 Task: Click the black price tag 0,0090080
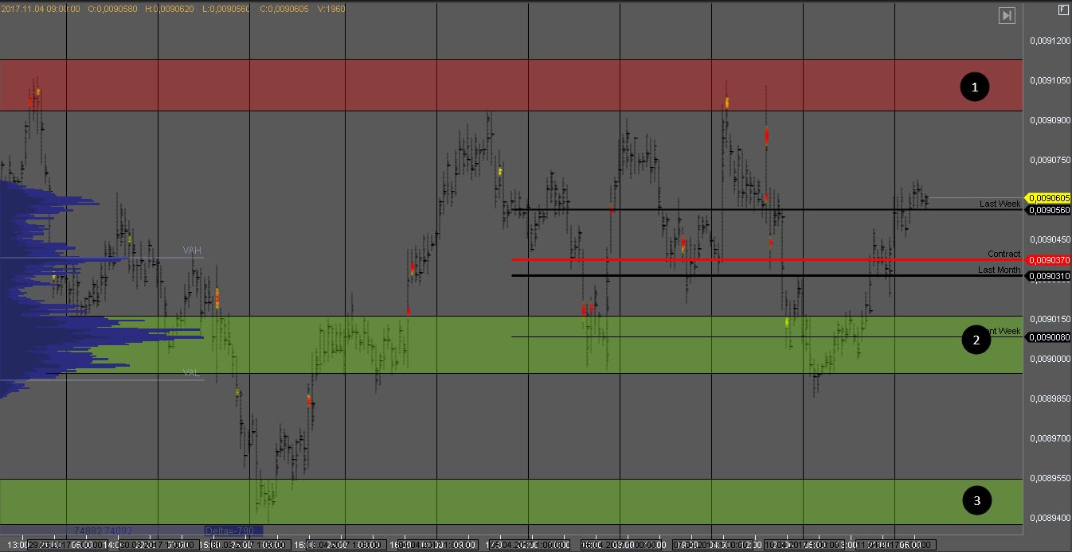click(1048, 337)
